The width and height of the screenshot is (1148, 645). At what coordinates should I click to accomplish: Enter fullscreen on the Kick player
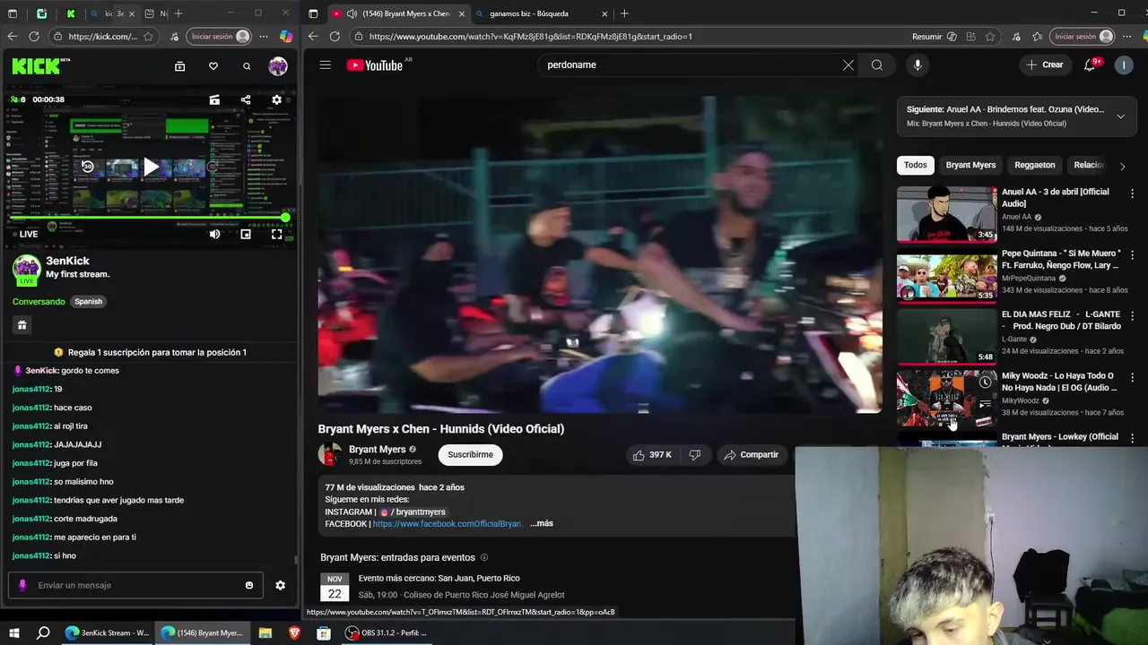[276, 234]
